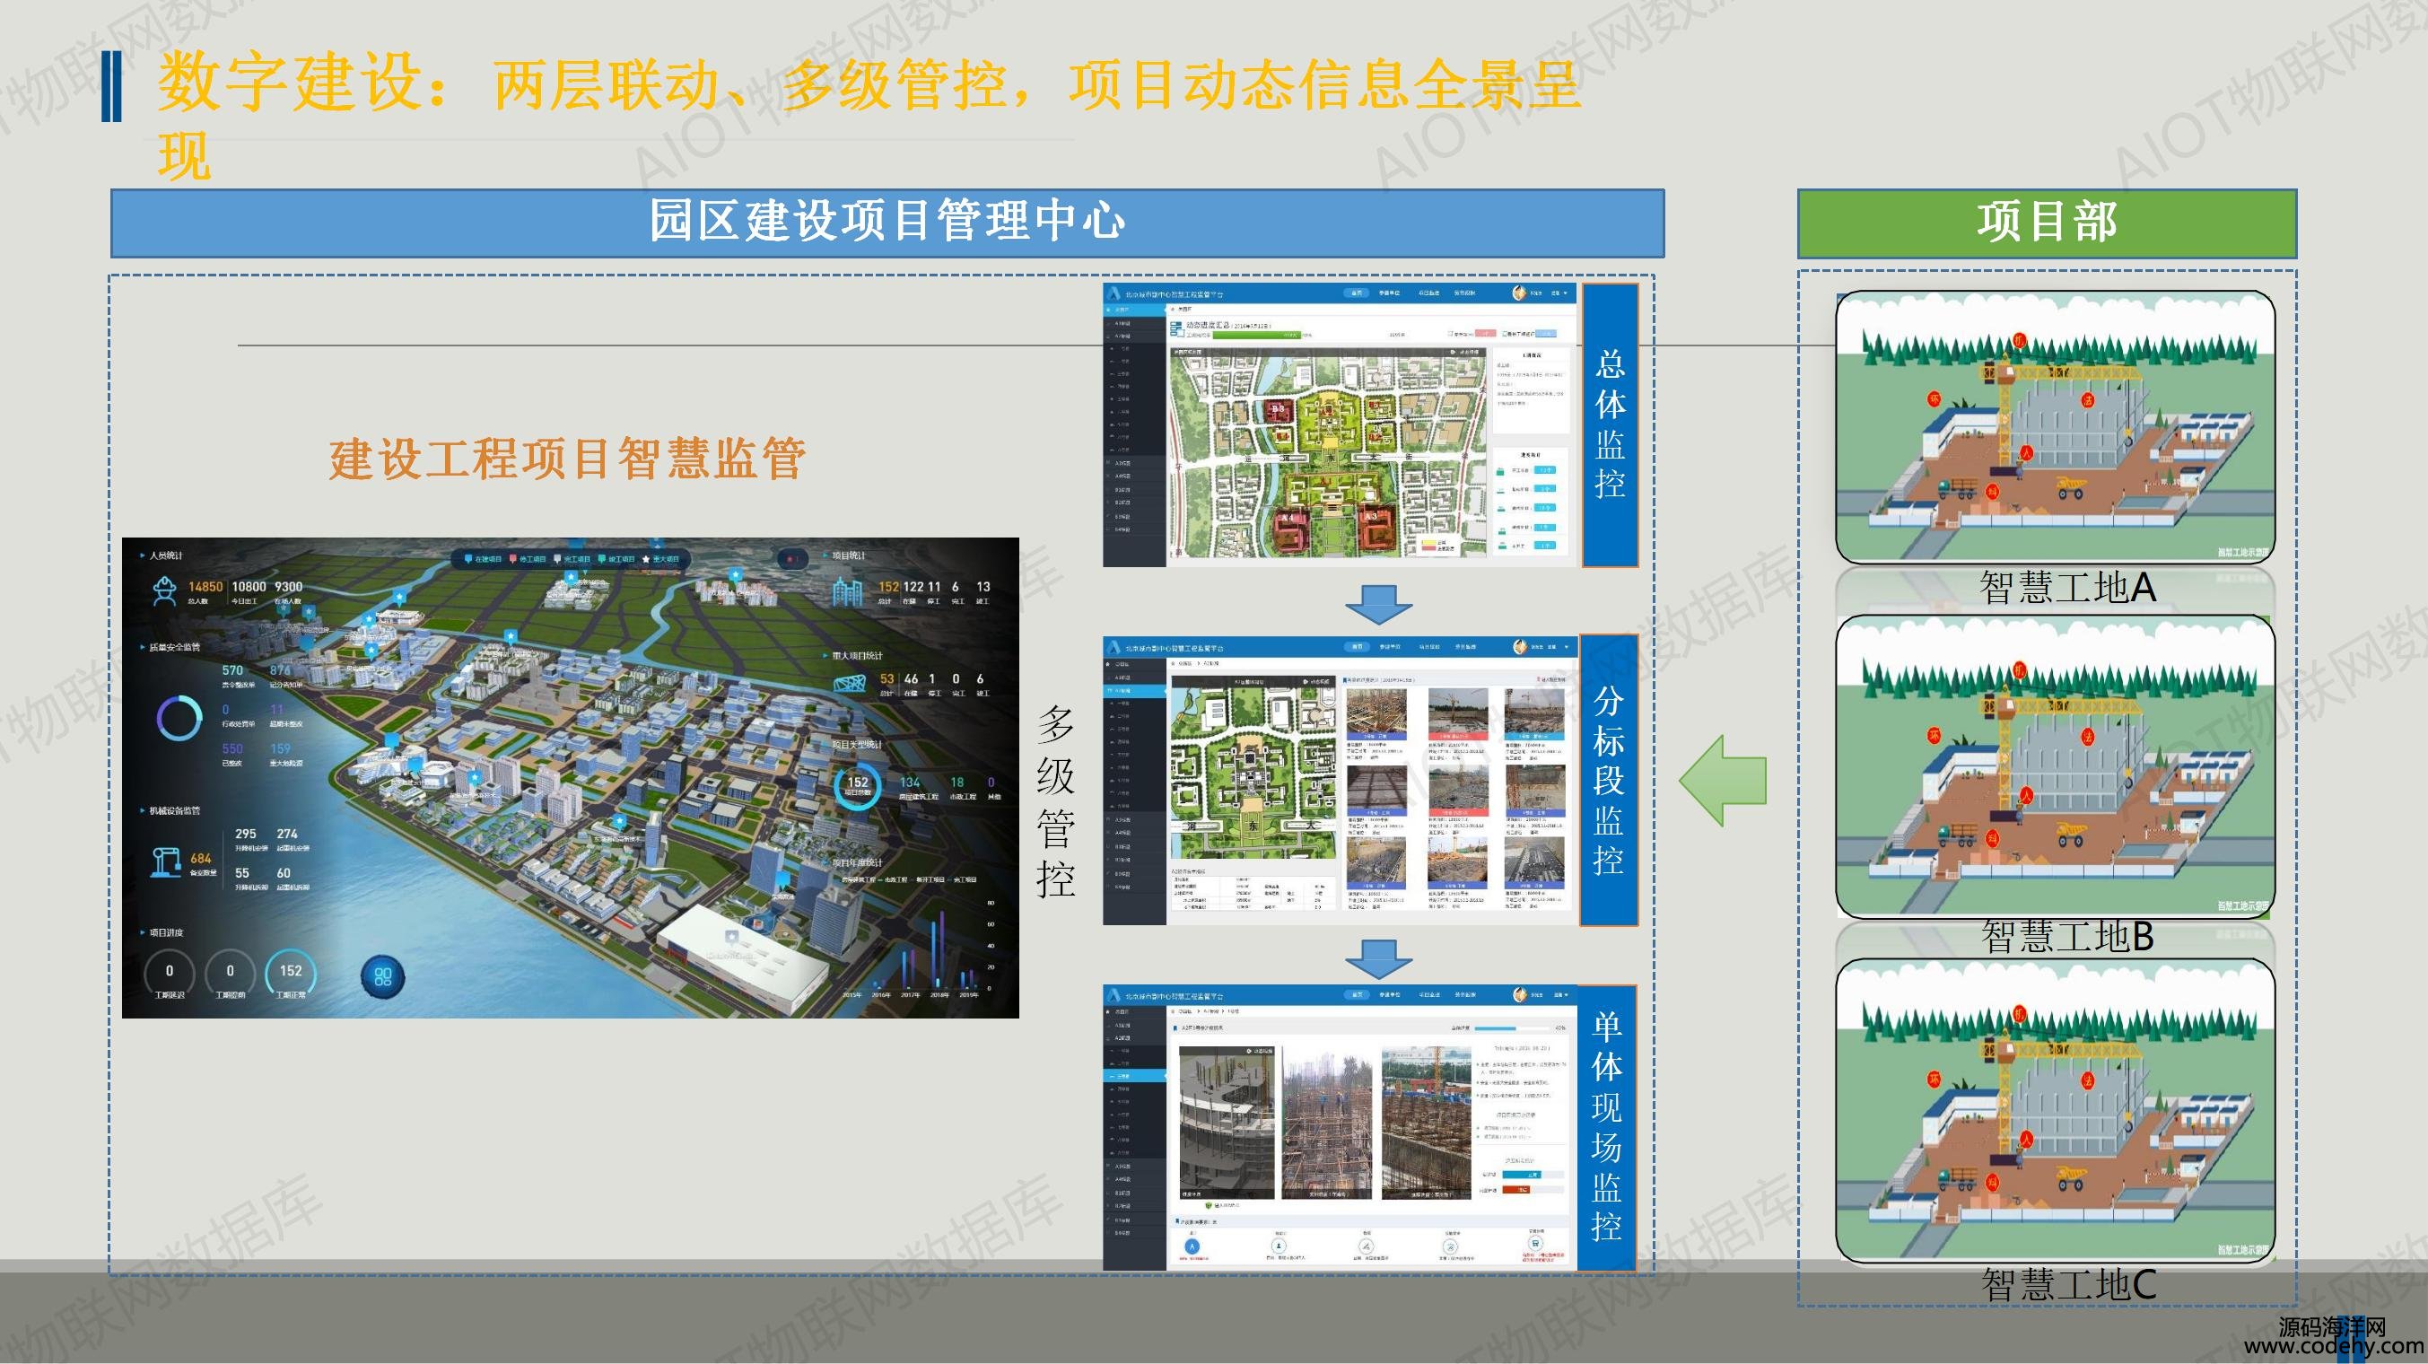Expand A3标段 in overall monitoring sidebar

1134,463
